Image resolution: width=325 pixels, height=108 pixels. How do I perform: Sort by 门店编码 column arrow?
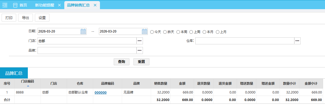(28, 86)
